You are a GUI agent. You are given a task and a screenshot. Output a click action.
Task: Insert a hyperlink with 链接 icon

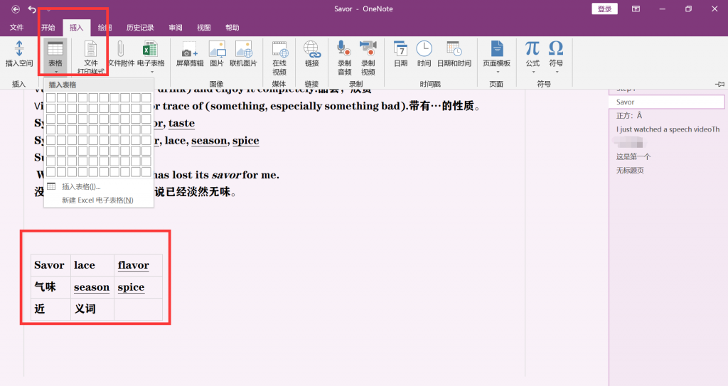point(311,54)
